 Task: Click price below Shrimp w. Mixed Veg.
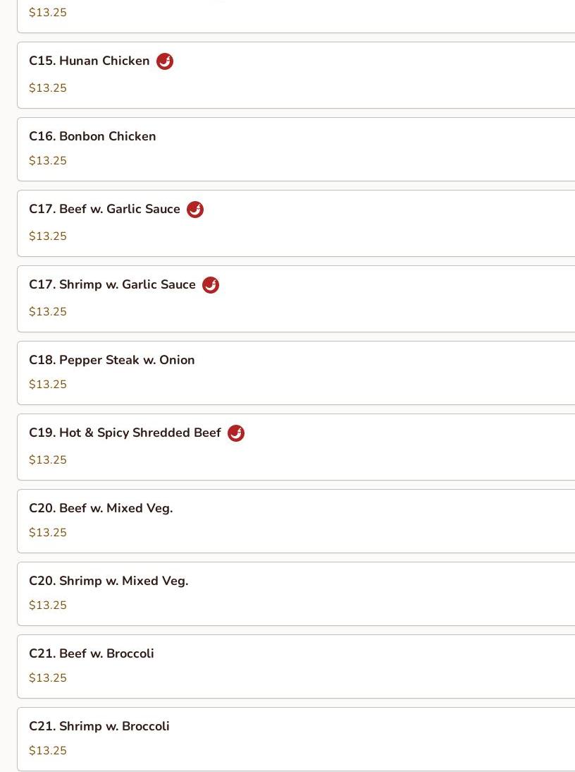click(x=48, y=605)
